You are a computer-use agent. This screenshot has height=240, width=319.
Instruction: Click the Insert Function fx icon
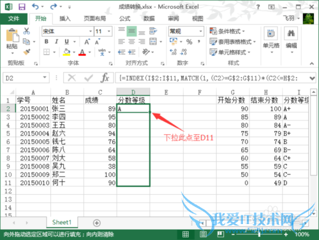click(x=105, y=78)
